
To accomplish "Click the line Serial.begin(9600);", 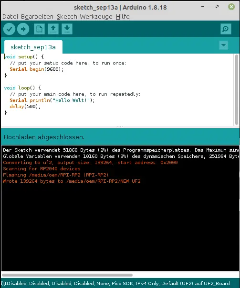I will [x=36, y=69].
